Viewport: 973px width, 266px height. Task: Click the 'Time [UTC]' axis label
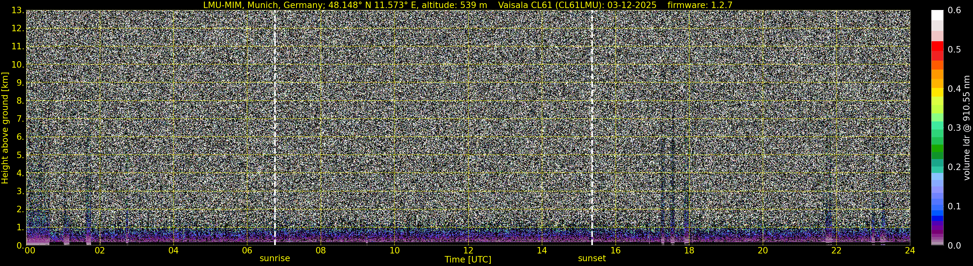468,260
